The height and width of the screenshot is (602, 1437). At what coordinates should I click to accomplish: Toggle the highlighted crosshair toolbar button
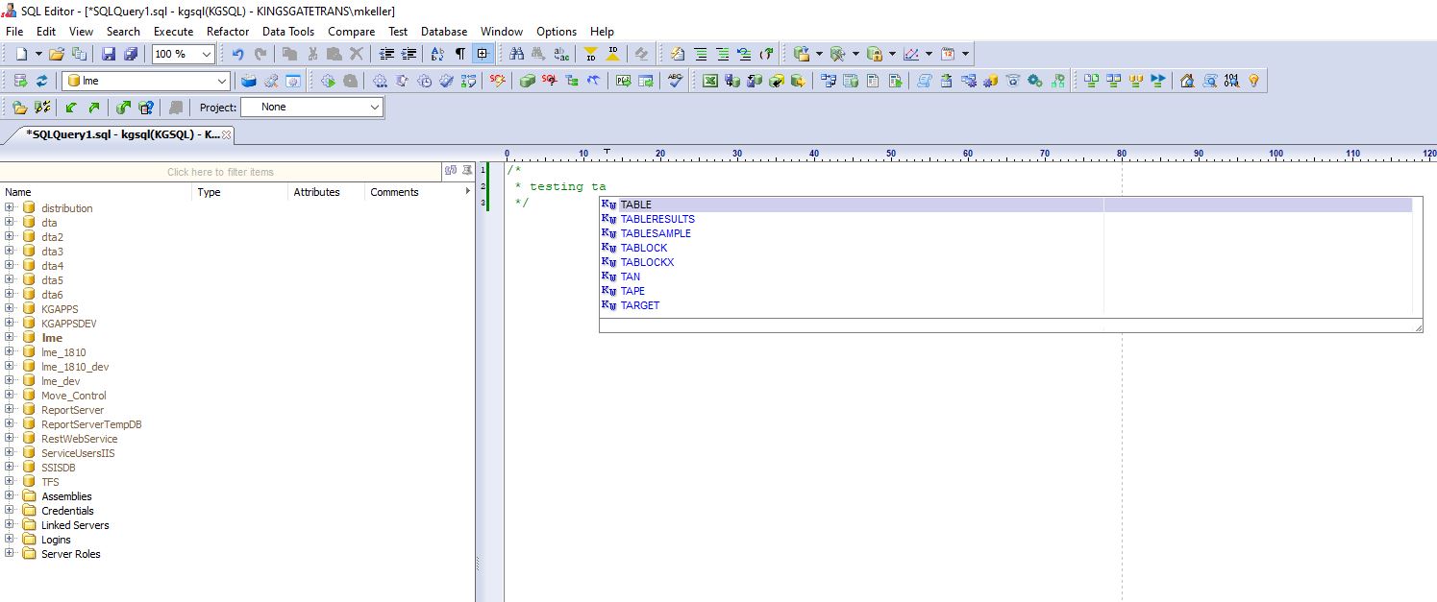[x=483, y=55]
